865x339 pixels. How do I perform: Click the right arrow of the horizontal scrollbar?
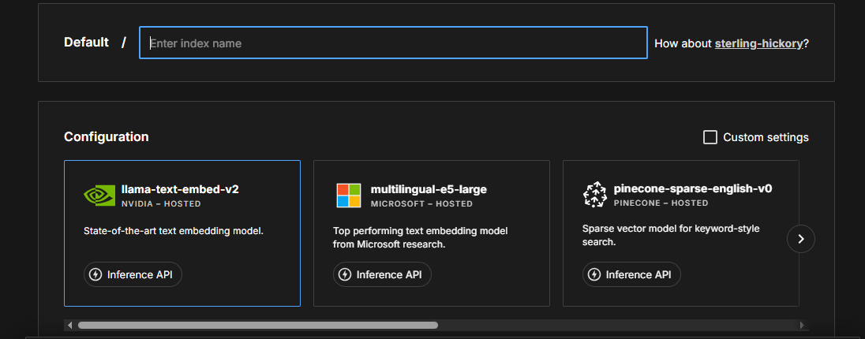coord(803,326)
